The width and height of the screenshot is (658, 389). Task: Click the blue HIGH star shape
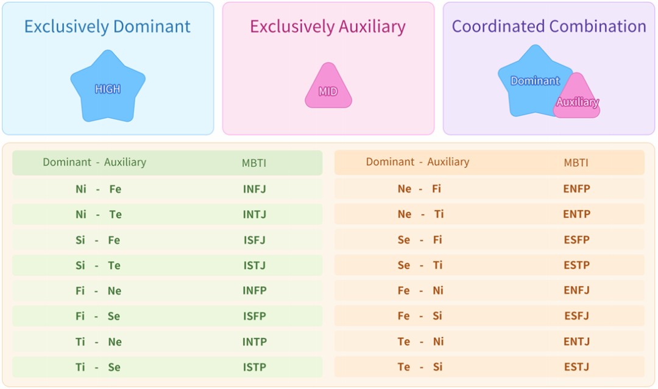pyautogui.click(x=108, y=88)
